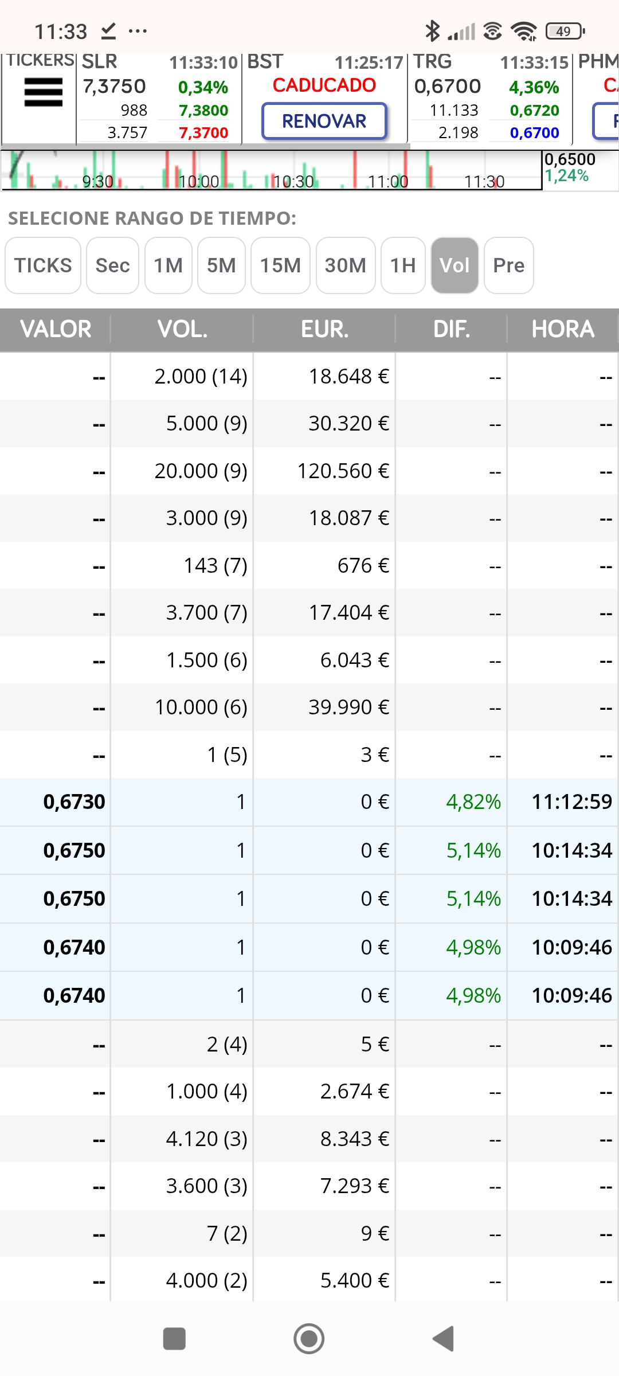
Task: Tap the Bluetooth status icon
Action: [432, 31]
